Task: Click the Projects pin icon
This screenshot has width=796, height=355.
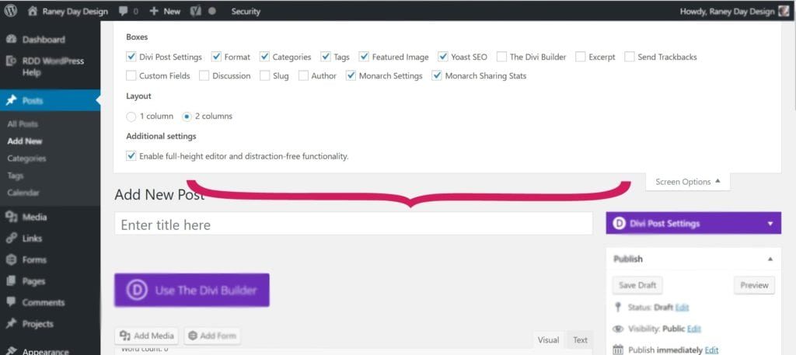Action: coord(12,324)
